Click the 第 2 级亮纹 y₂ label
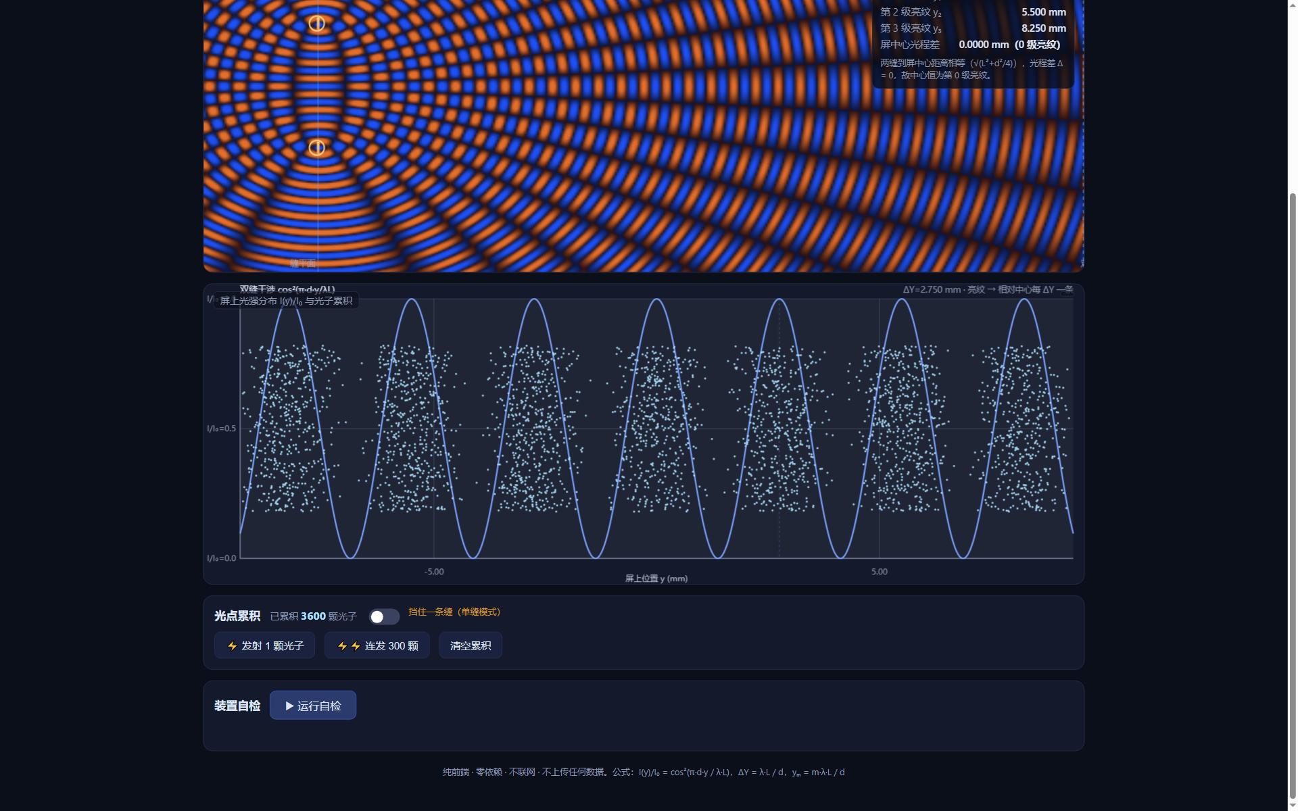Image resolution: width=1298 pixels, height=811 pixels. (911, 12)
